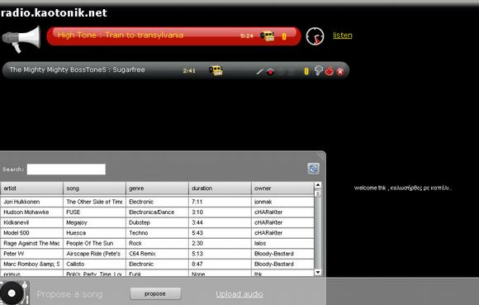Open the Upload audio link
Screen dimensions: 479x305
point(239,294)
